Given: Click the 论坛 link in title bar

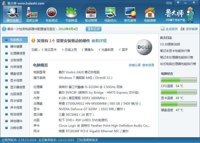Looking at the screenshot, I should pyautogui.click(x=169, y=3).
